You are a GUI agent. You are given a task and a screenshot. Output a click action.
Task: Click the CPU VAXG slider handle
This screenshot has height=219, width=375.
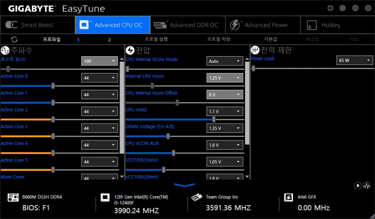pos(214,119)
